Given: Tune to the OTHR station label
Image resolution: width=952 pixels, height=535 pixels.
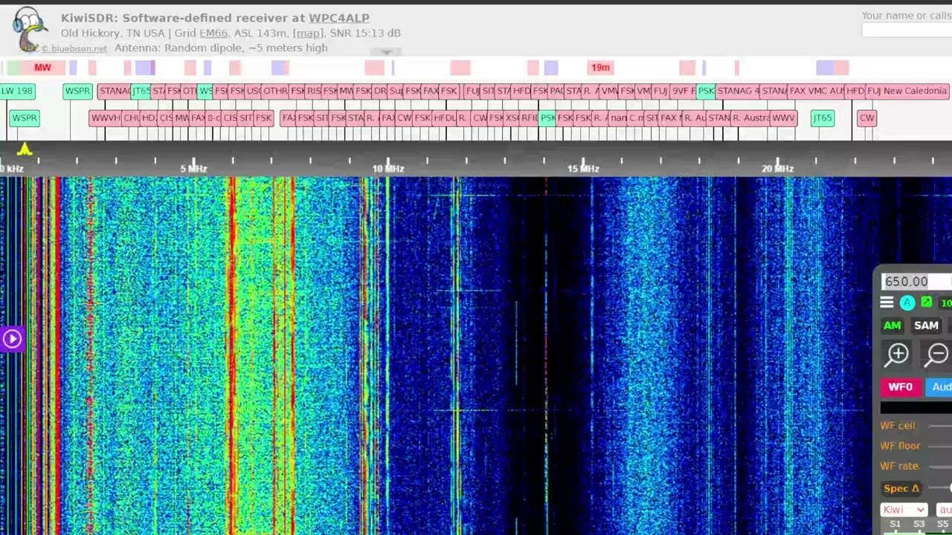Looking at the screenshot, I should 274,91.
